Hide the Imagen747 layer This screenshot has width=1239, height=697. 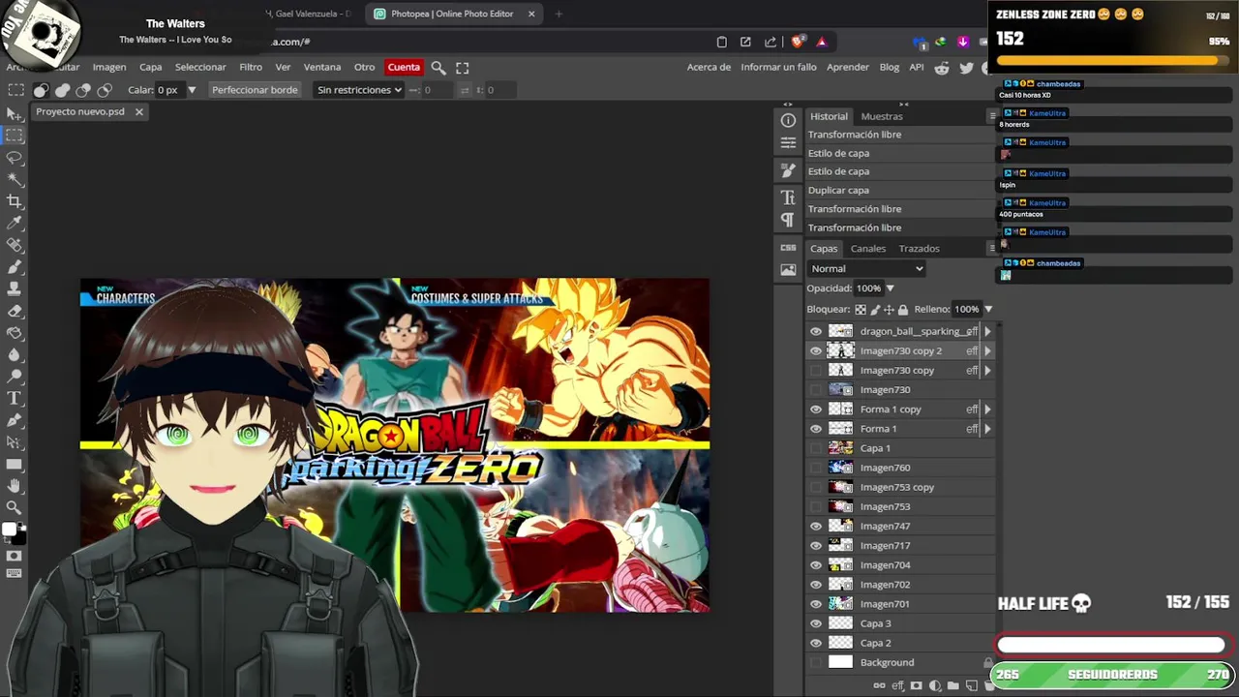tap(816, 526)
